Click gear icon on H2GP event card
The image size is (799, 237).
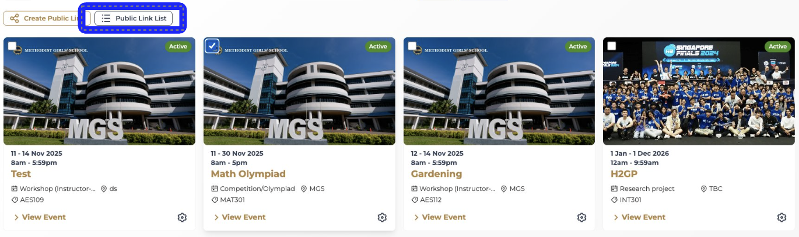(782, 218)
